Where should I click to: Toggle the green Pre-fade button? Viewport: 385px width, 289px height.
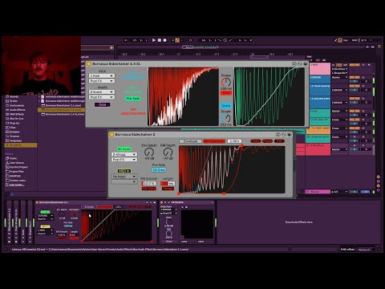pyautogui.click(x=133, y=99)
